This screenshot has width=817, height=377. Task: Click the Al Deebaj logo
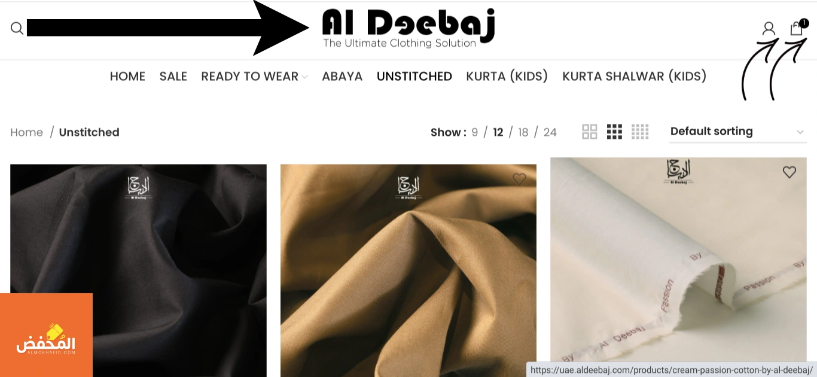tap(408, 28)
